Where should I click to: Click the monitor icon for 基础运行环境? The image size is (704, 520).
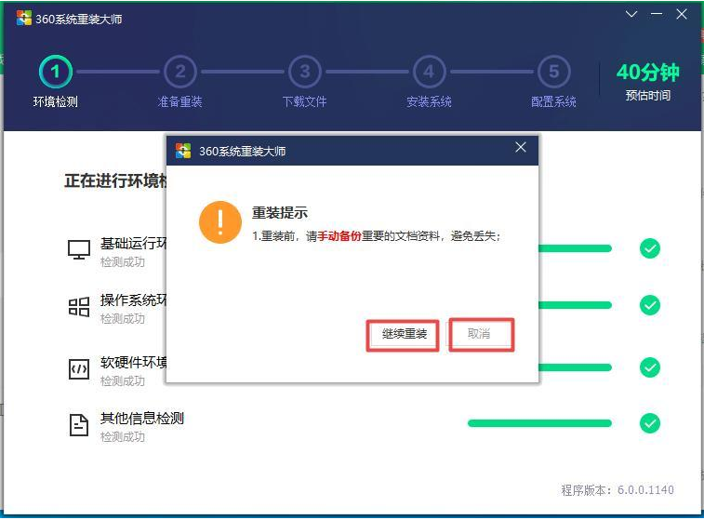coord(78,249)
